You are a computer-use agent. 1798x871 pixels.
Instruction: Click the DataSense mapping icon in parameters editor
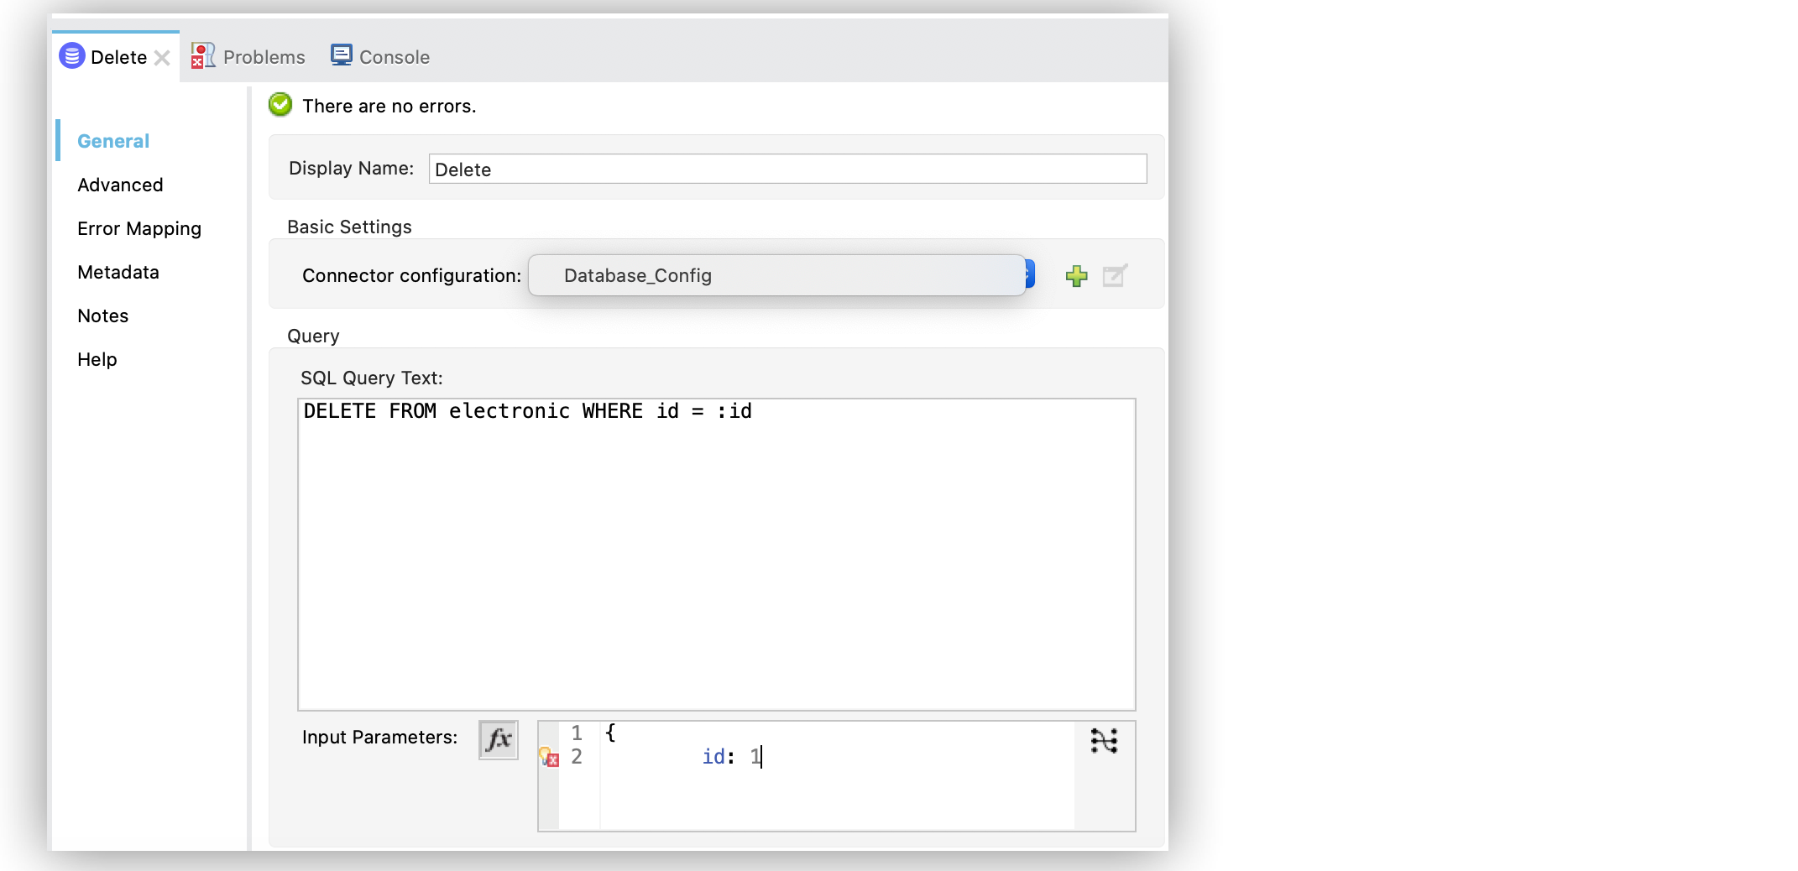tap(1104, 741)
